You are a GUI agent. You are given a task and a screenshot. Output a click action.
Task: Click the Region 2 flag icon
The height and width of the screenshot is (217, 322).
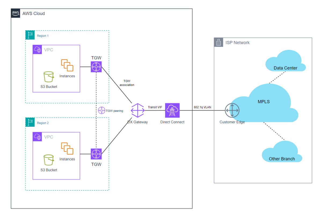click(30, 122)
